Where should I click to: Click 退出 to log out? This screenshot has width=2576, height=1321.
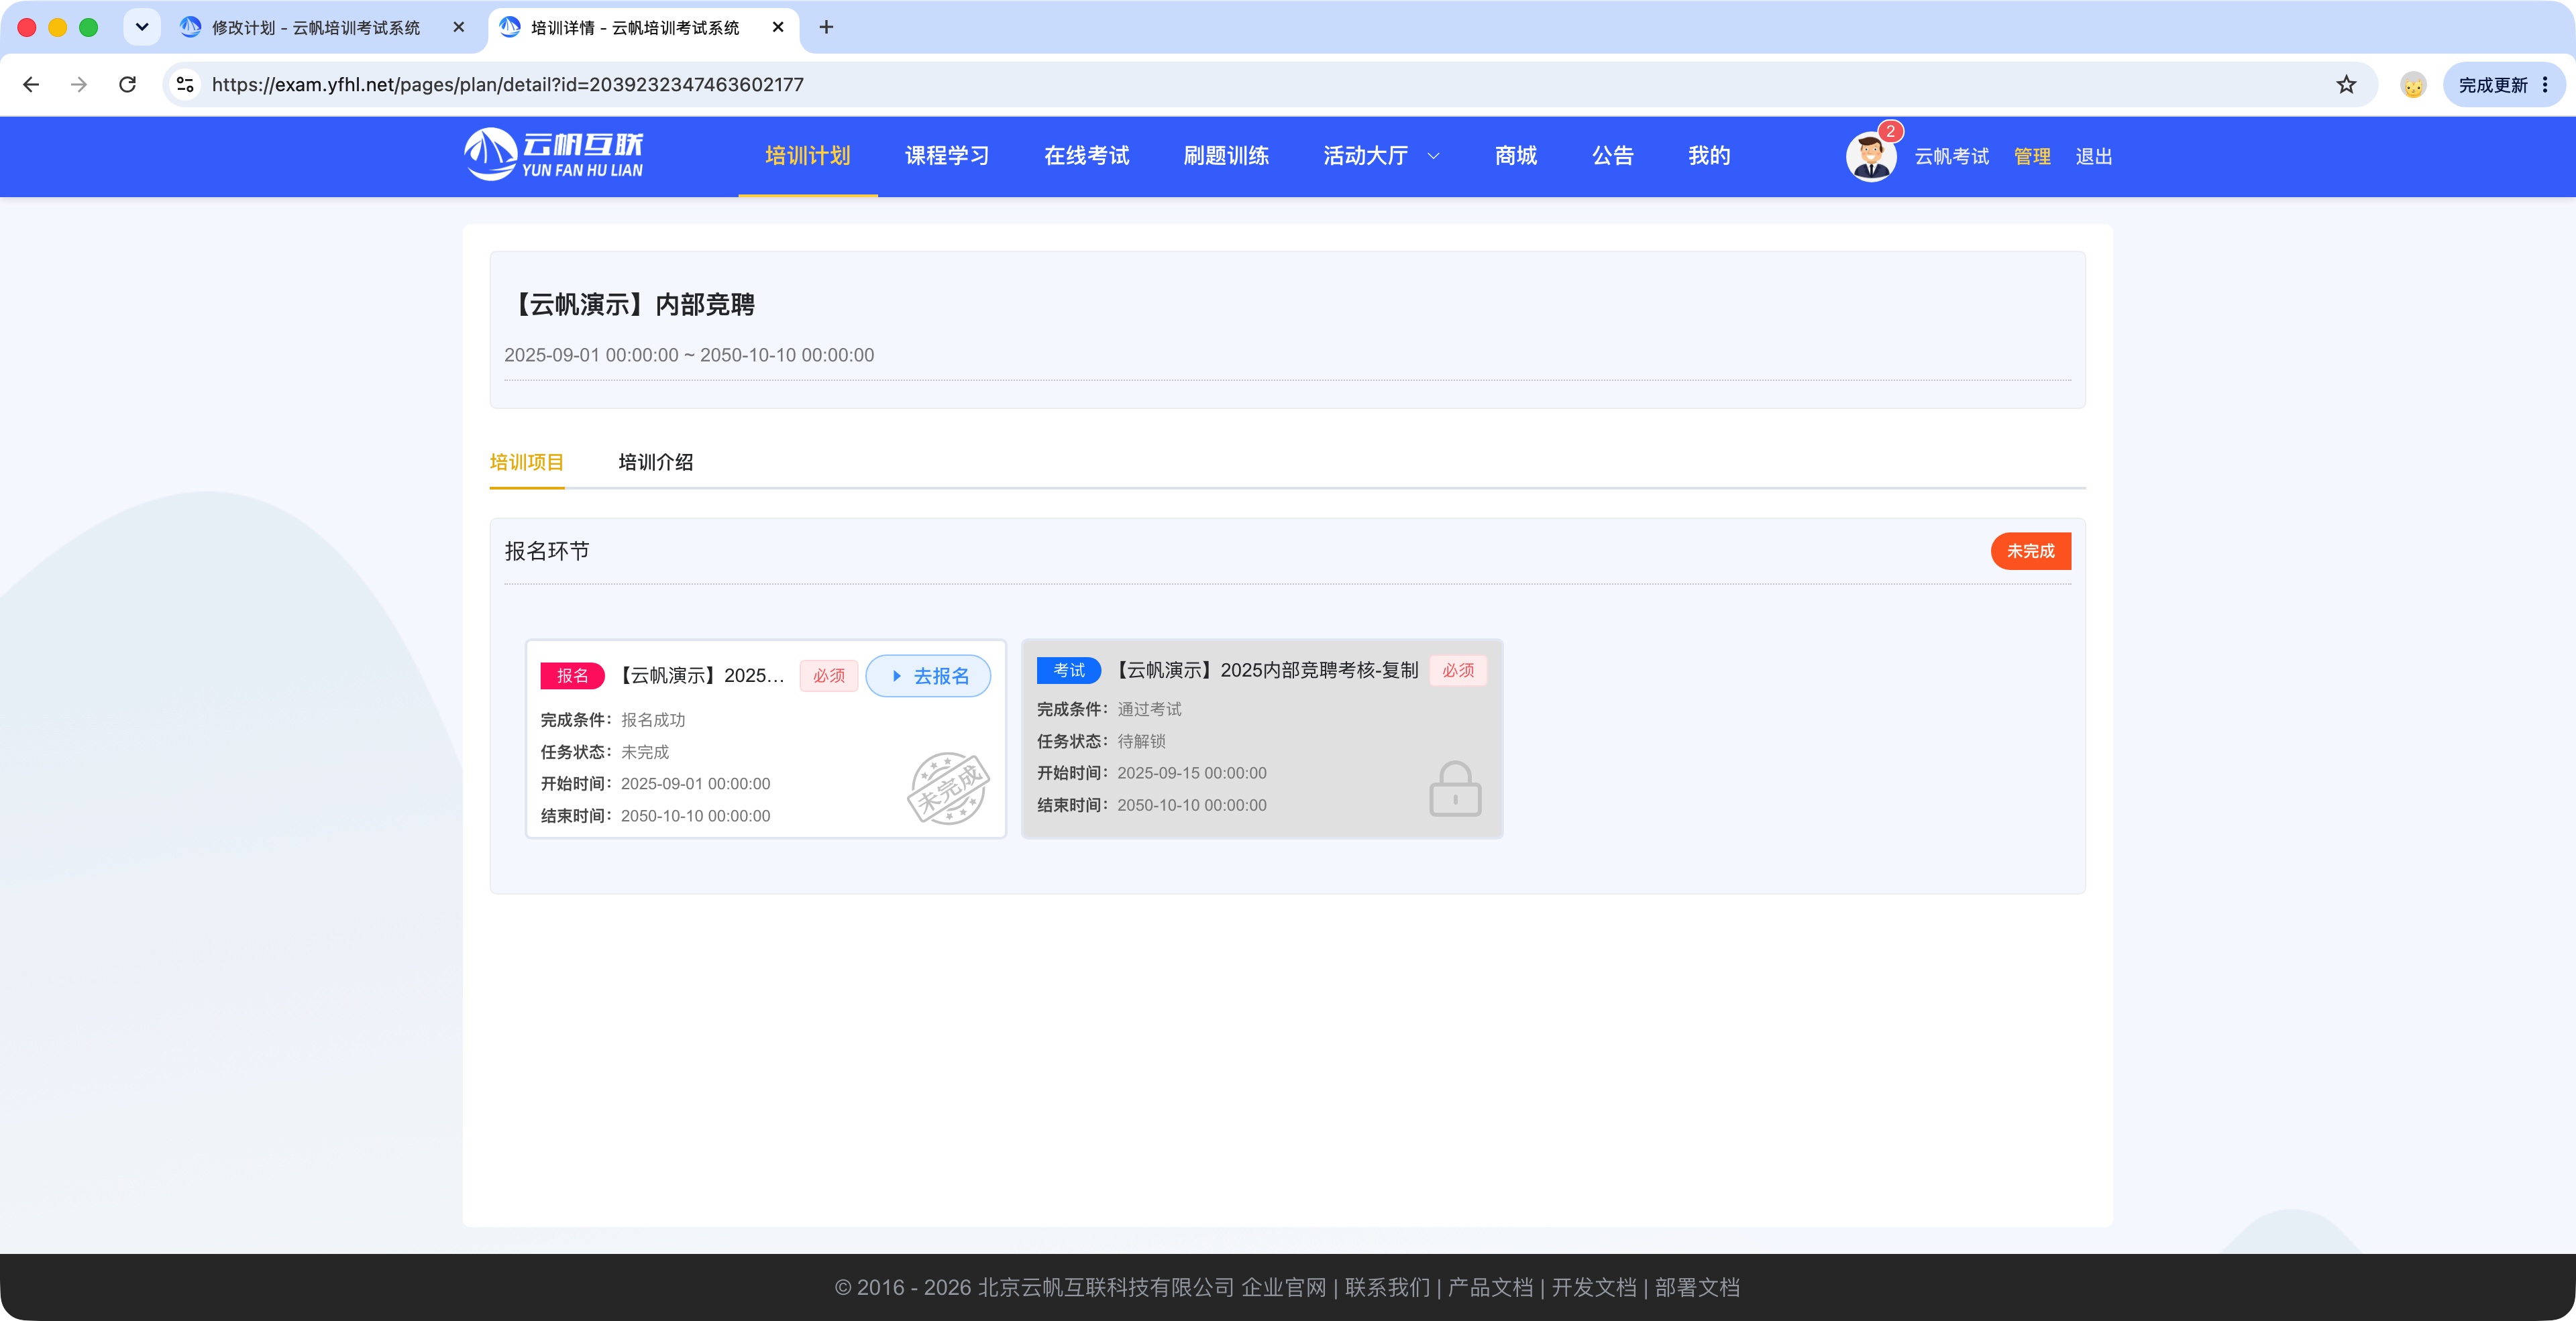coord(2093,157)
